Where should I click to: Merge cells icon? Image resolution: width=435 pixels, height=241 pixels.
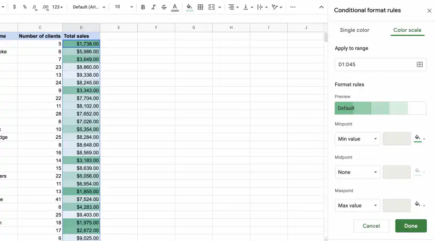[211, 7]
